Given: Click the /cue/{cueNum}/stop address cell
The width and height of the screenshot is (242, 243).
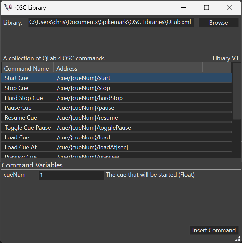Looking at the screenshot, I should click(83, 88).
